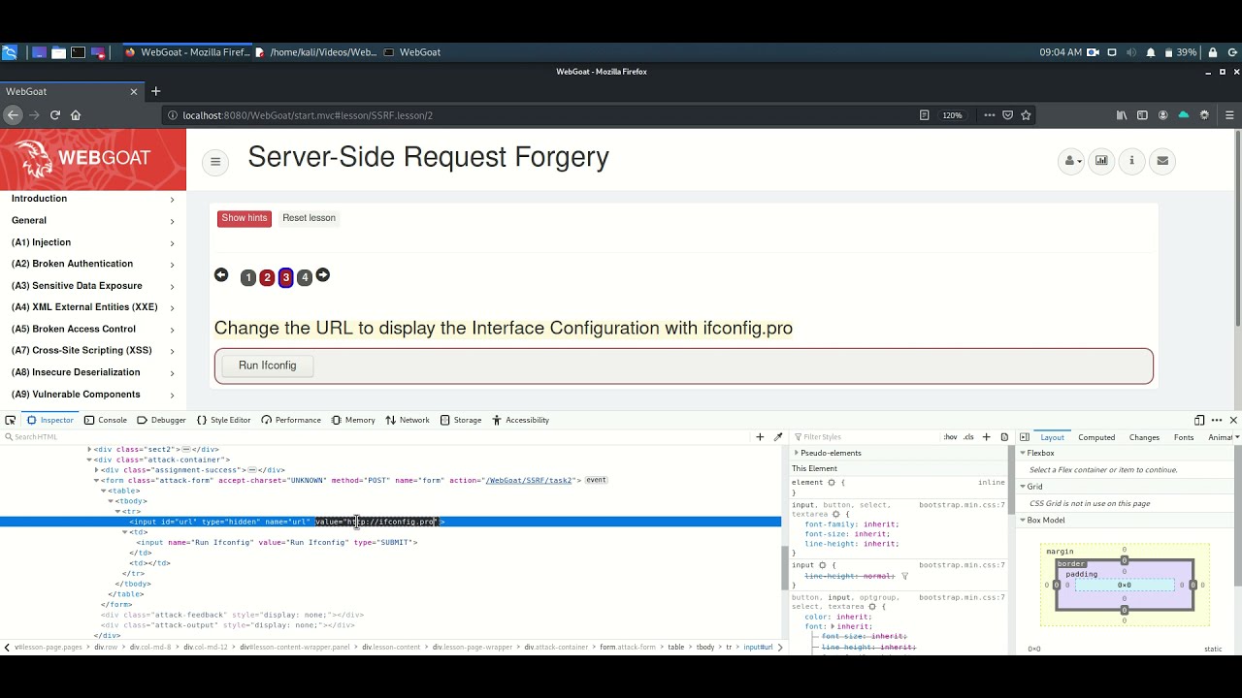Go to lesson page 2

(x=267, y=277)
